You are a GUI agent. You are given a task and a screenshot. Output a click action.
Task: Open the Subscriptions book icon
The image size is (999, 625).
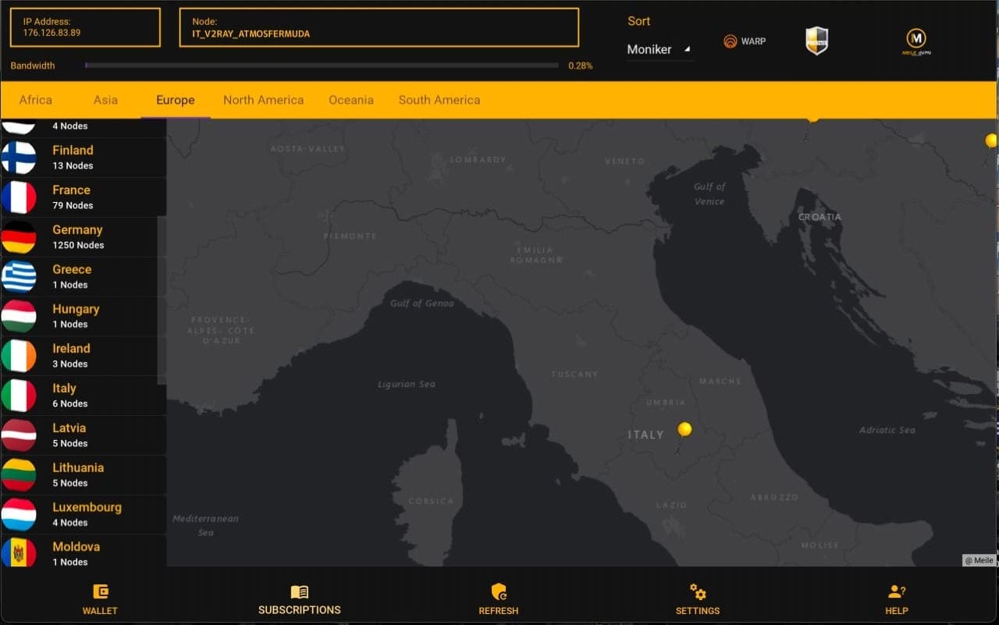tap(300, 591)
